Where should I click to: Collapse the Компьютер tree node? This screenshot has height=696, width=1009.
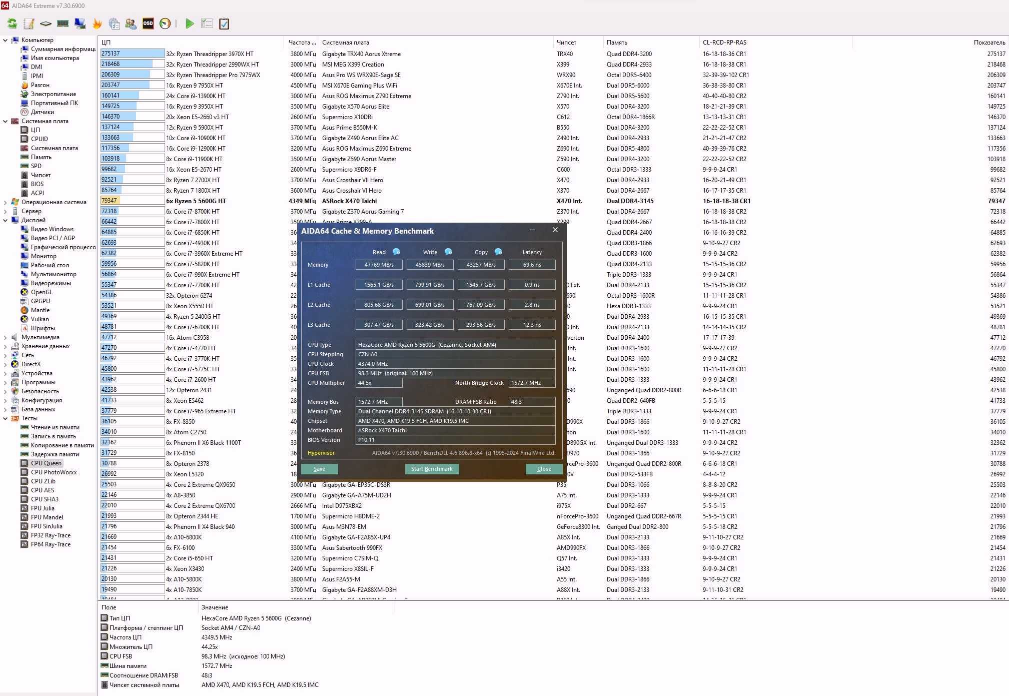click(6, 40)
